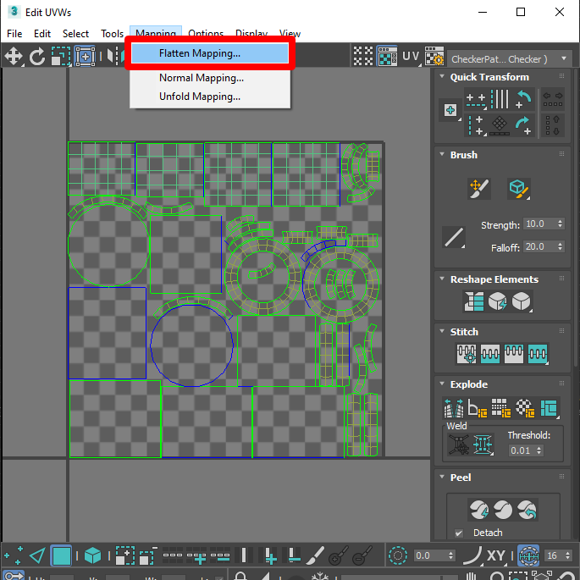Select the Move tool in the top toolbar

click(x=14, y=56)
